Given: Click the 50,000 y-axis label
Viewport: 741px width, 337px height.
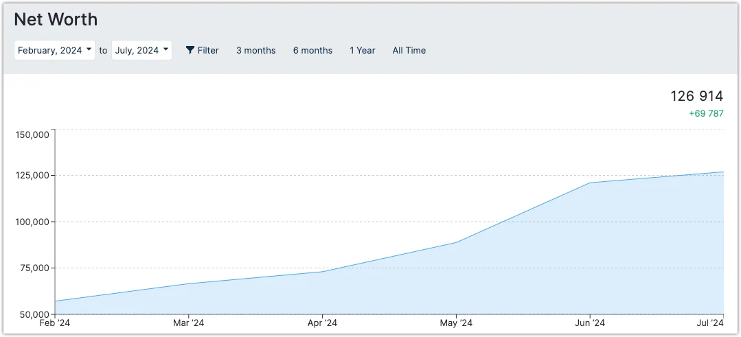Looking at the screenshot, I should point(34,314).
